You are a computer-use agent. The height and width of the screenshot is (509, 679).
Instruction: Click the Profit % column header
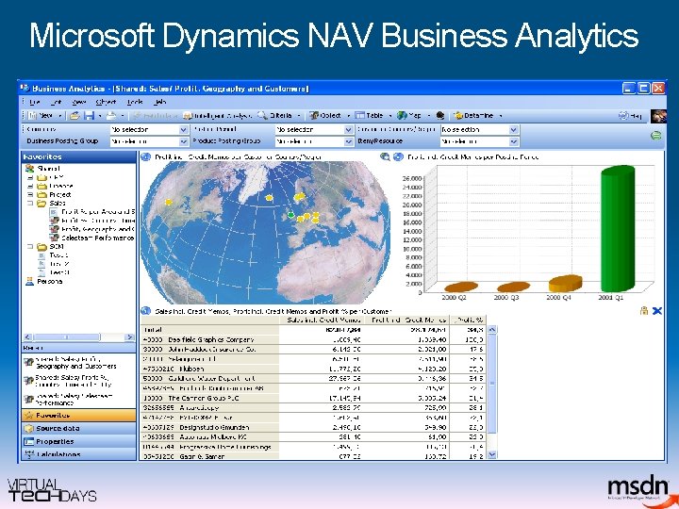pyautogui.click(x=468, y=320)
